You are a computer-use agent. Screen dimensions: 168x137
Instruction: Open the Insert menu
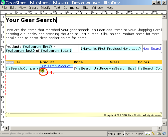pyautogui.click(x=33, y=7)
